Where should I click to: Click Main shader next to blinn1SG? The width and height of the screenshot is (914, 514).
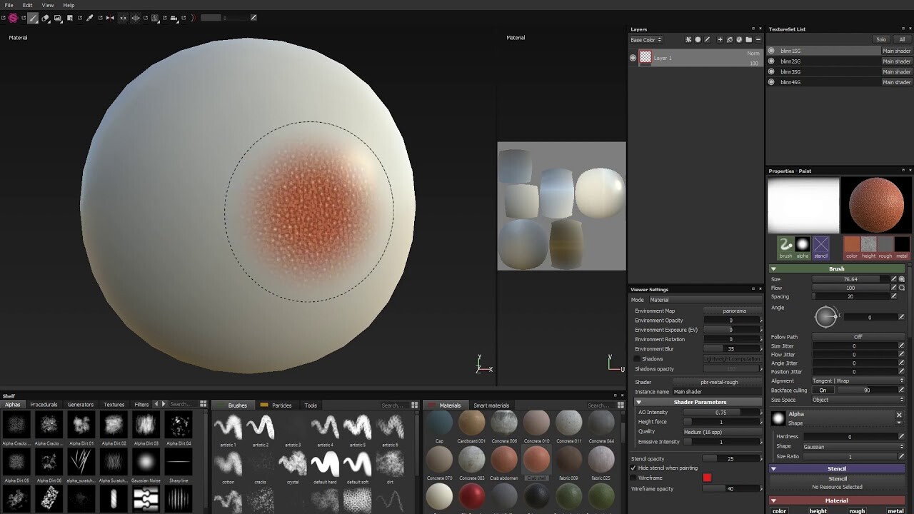tap(896, 51)
